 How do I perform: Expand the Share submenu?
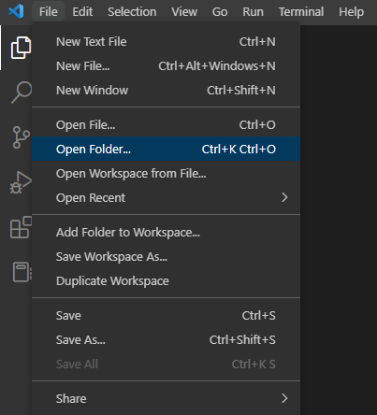(166, 399)
